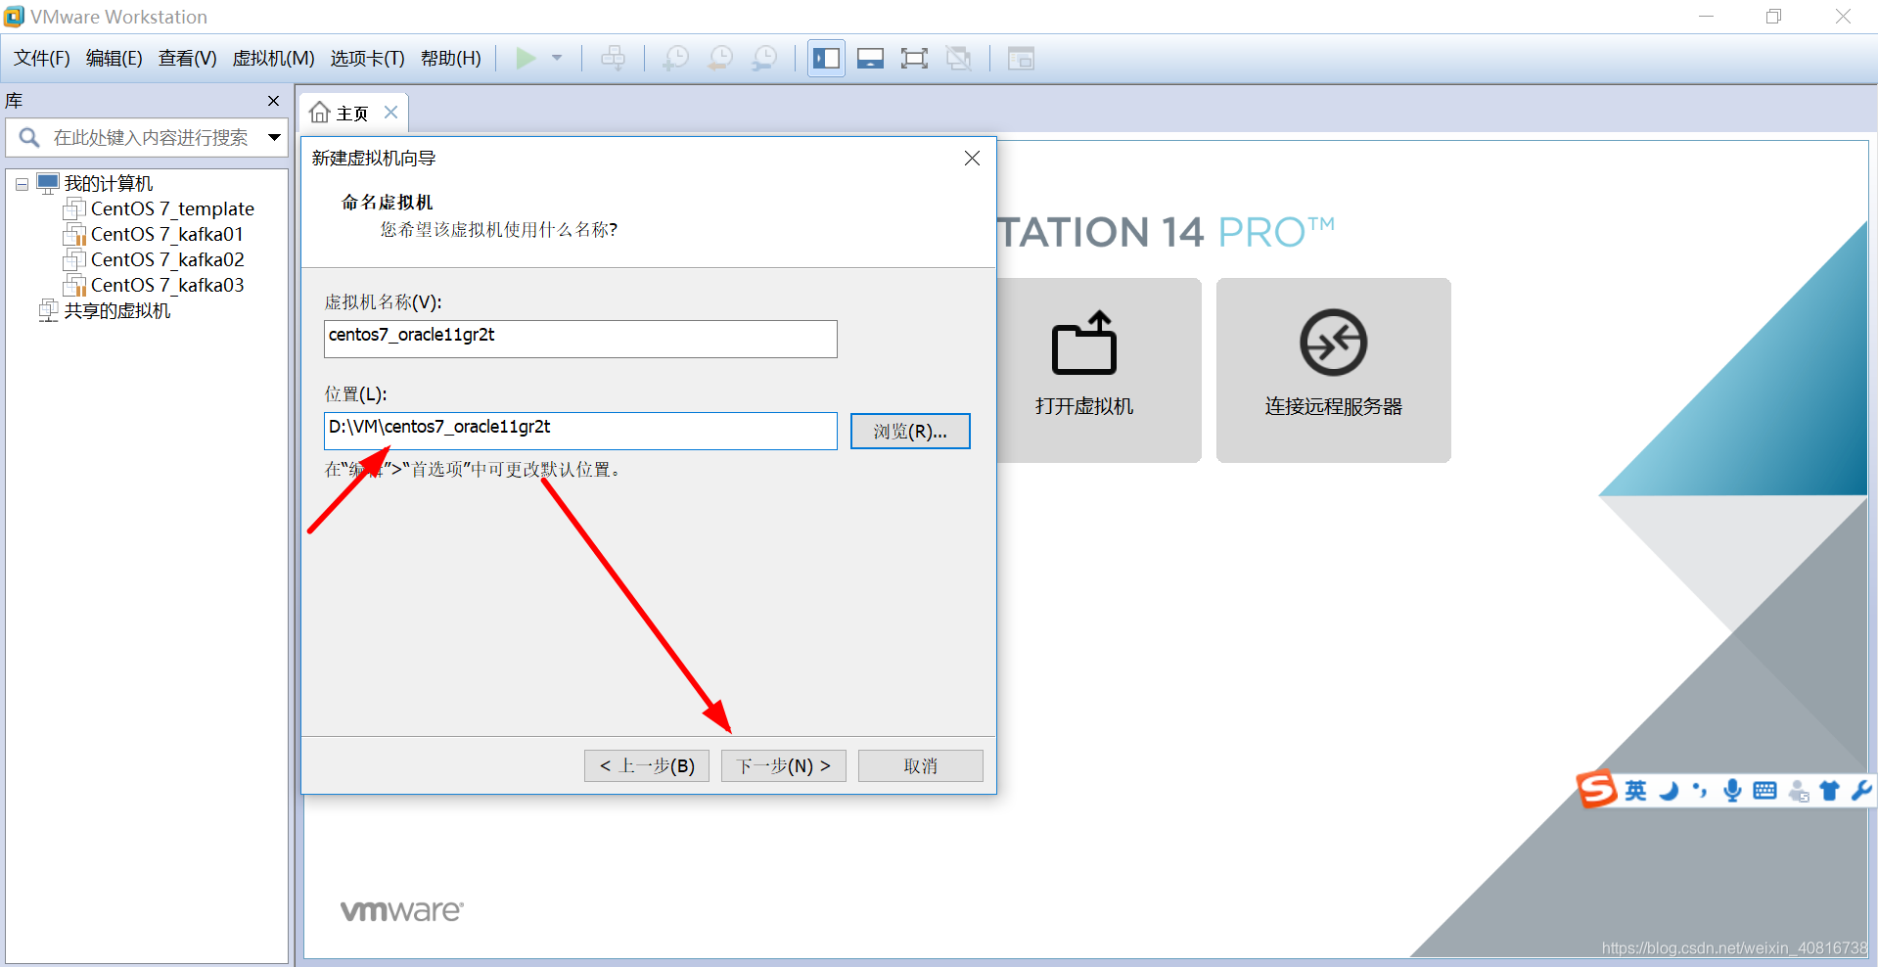Open the library search filter dropdown
The width and height of the screenshot is (1878, 967).
click(x=275, y=138)
